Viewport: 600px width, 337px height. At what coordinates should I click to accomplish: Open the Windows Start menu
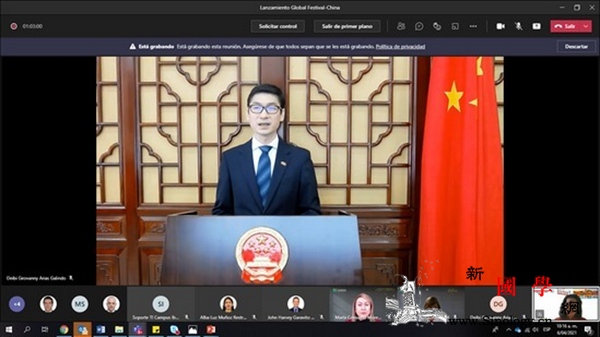click(x=9, y=329)
